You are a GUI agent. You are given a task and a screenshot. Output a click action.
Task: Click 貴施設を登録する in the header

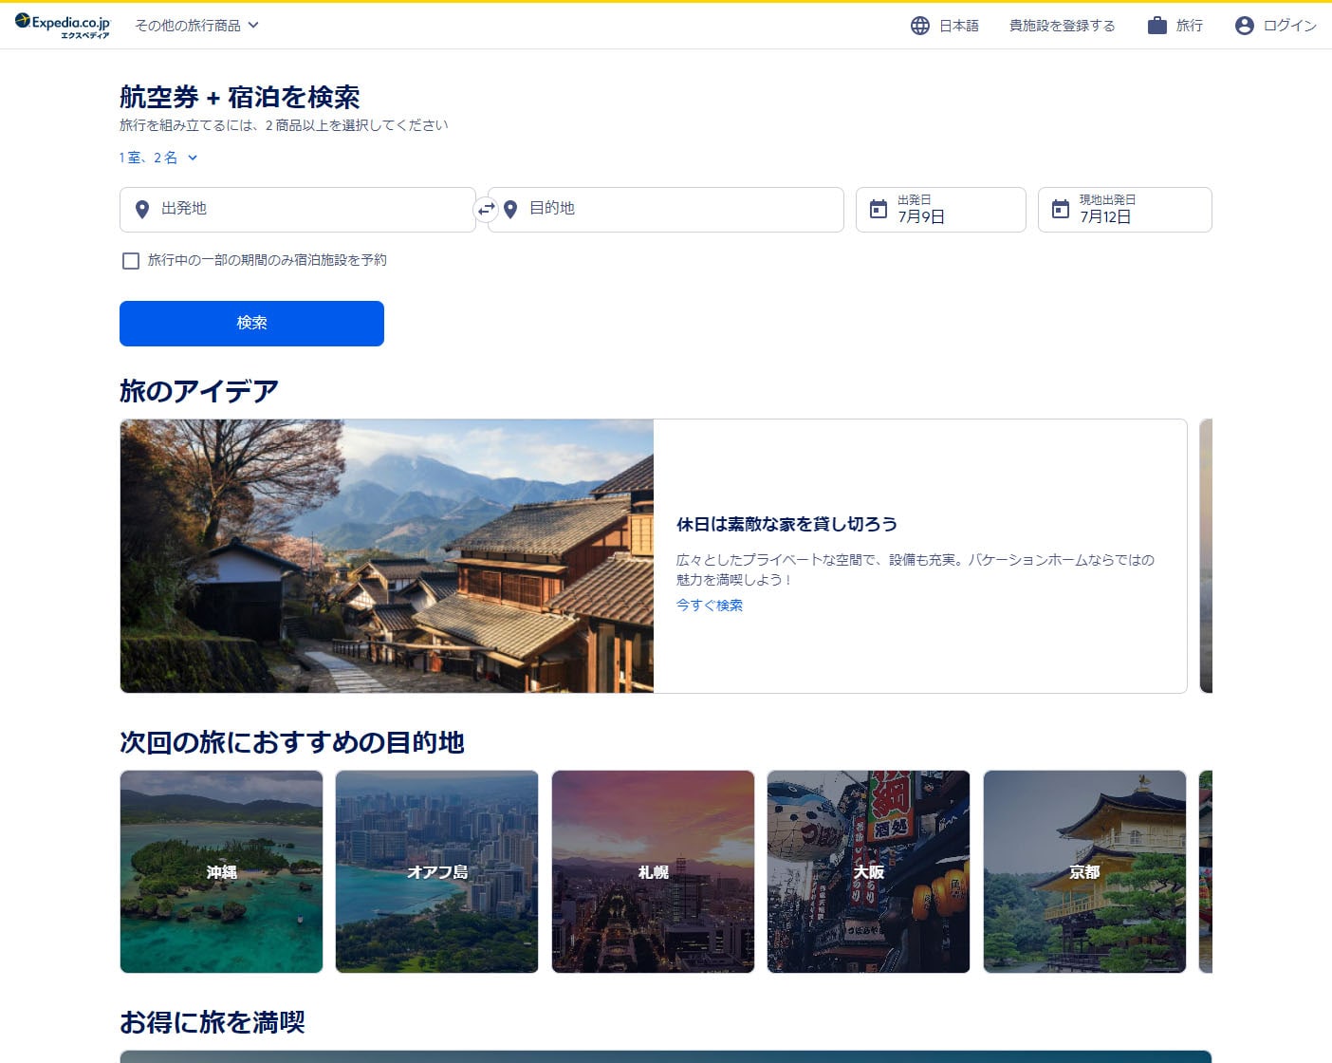click(x=1063, y=26)
